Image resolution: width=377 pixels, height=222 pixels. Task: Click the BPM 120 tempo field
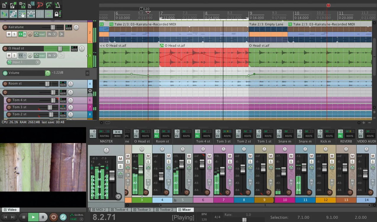click(204, 220)
